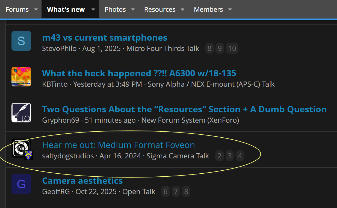
Task: Click the shield badge on saltydogstudios avatar
Action: tap(28, 155)
